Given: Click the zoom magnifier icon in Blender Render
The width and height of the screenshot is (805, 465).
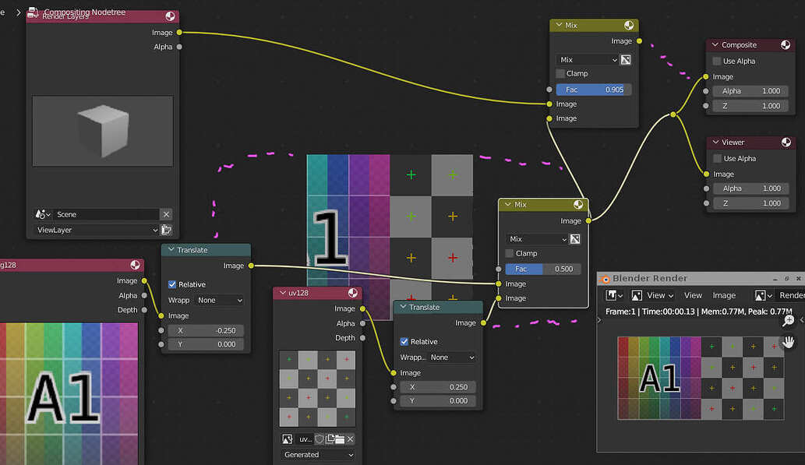Looking at the screenshot, I should pyautogui.click(x=789, y=321).
